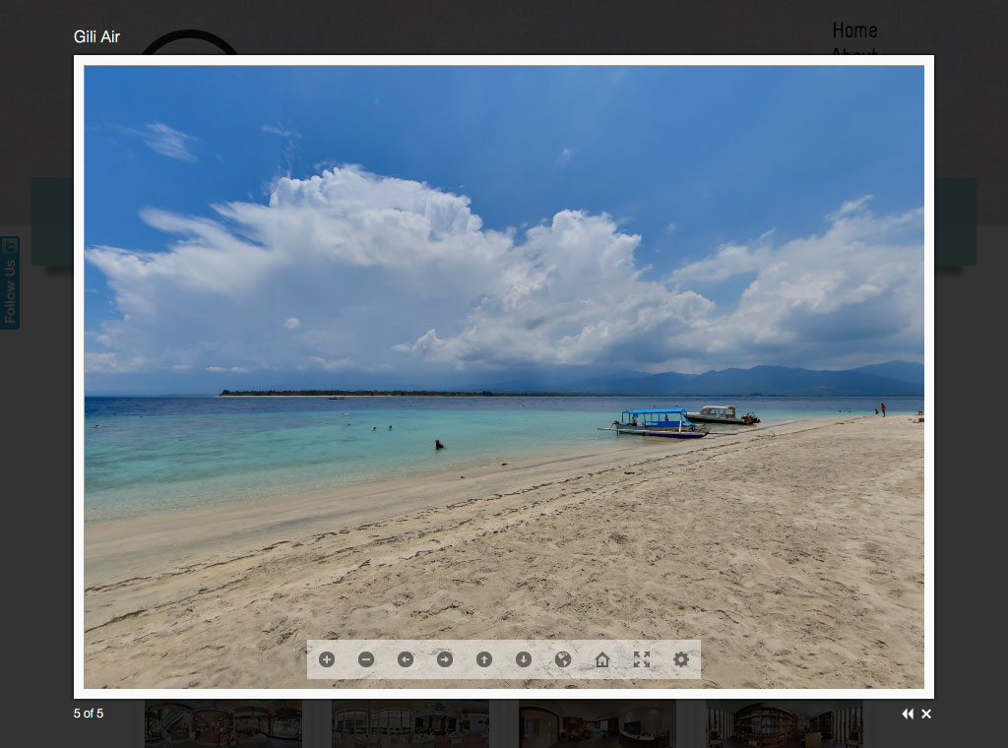Open the first panorama thumbnail below lightbox
This screenshot has width=1008, height=748.
[223, 724]
